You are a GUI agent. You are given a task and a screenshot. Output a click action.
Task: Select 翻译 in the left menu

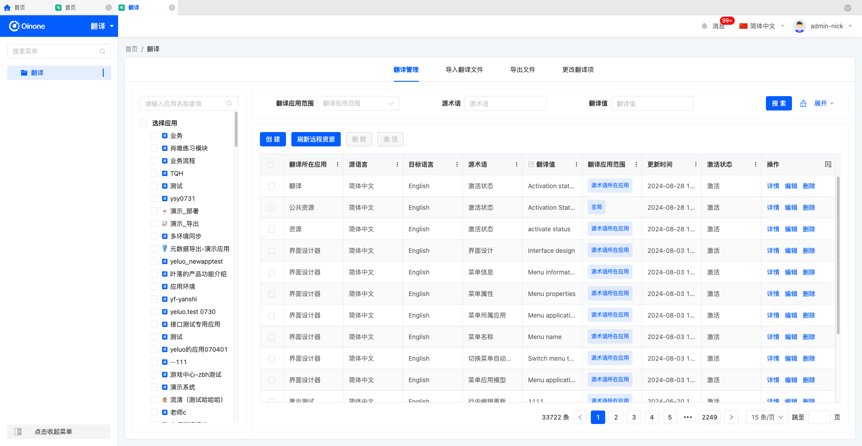click(59, 73)
